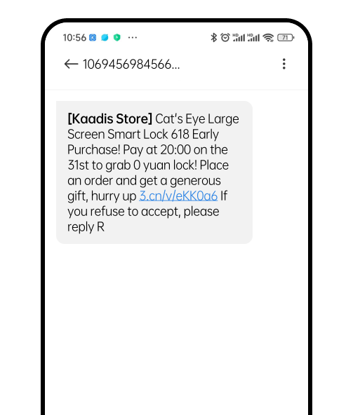Tap the Bluetooth status icon
This screenshot has width=353, height=415.
click(x=213, y=38)
